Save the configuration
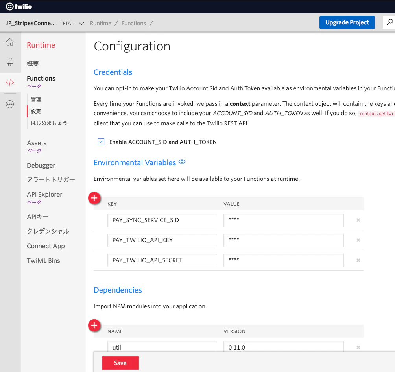The width and height of the screenshot is (395, 372). [x=120, y=363]
